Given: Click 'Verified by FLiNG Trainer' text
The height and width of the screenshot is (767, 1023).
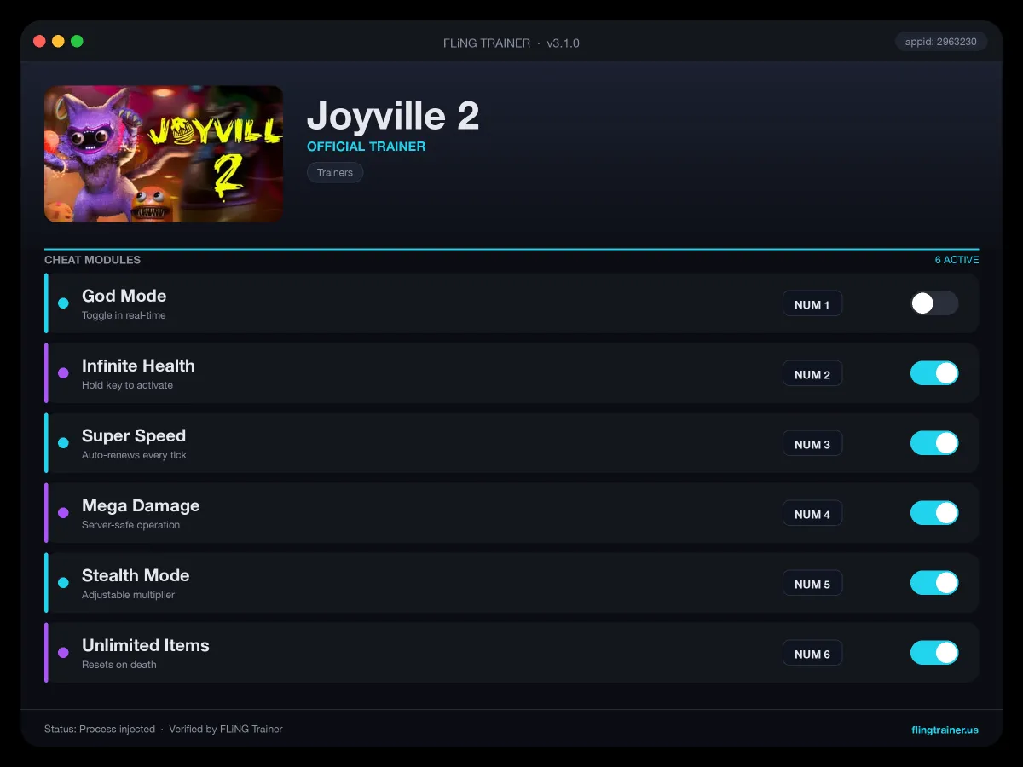Looking at the screenshot, I should (x=226, y=730).
